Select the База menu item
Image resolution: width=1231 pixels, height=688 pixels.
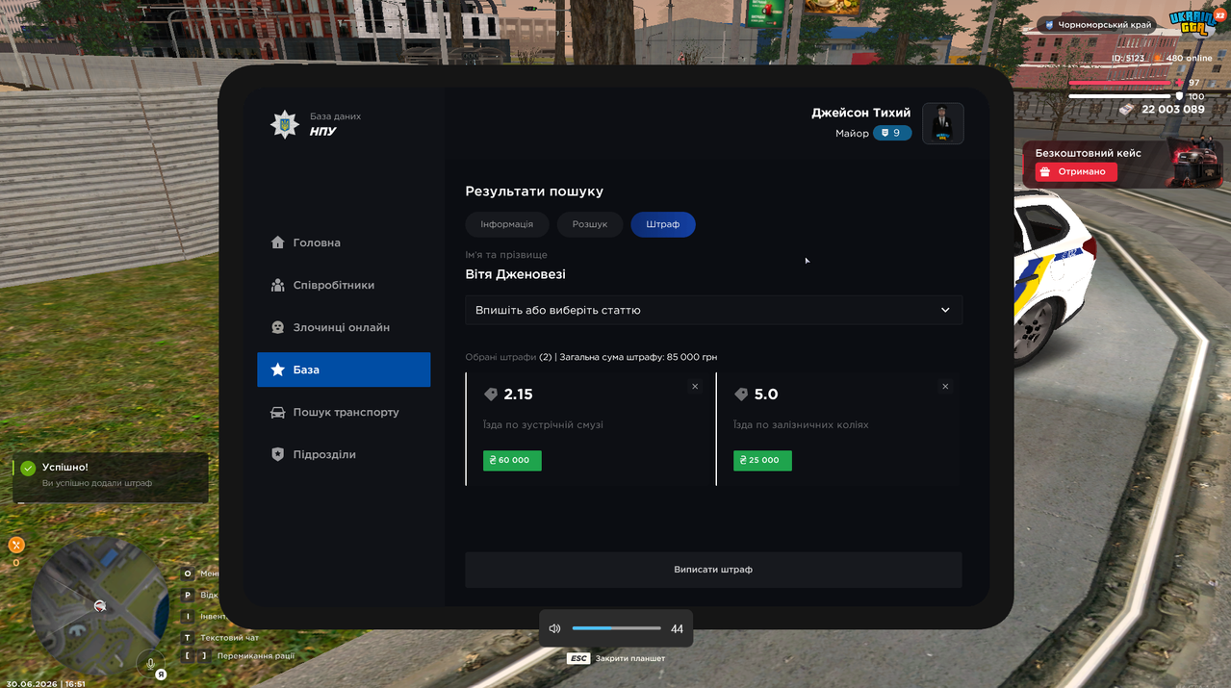(x=344, y=369)
